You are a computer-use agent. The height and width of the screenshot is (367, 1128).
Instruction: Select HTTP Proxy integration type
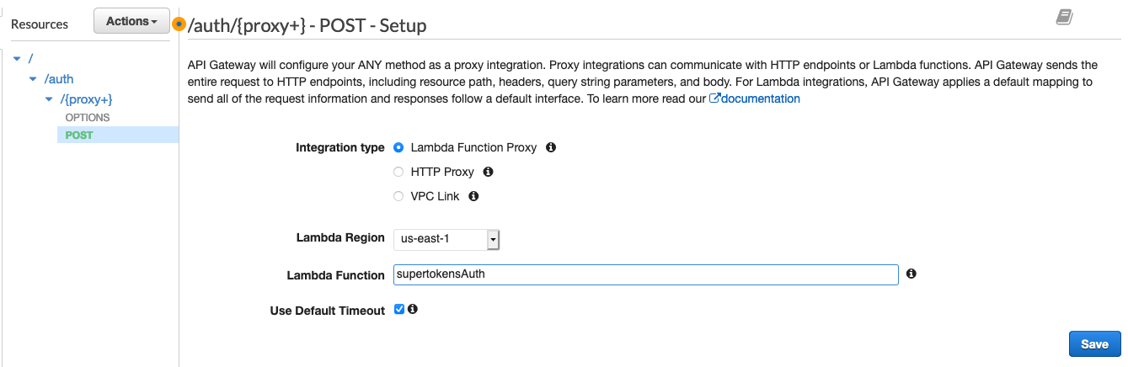click(x=399, y=172)
